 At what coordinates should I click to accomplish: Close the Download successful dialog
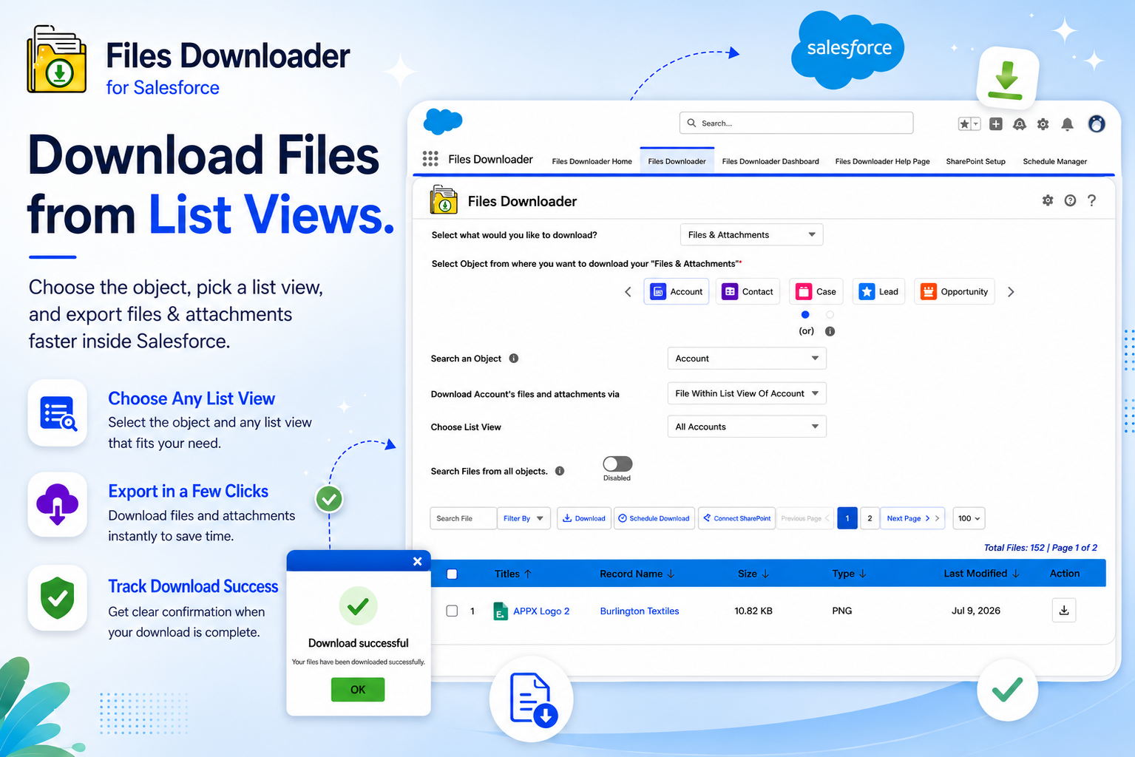417,561
